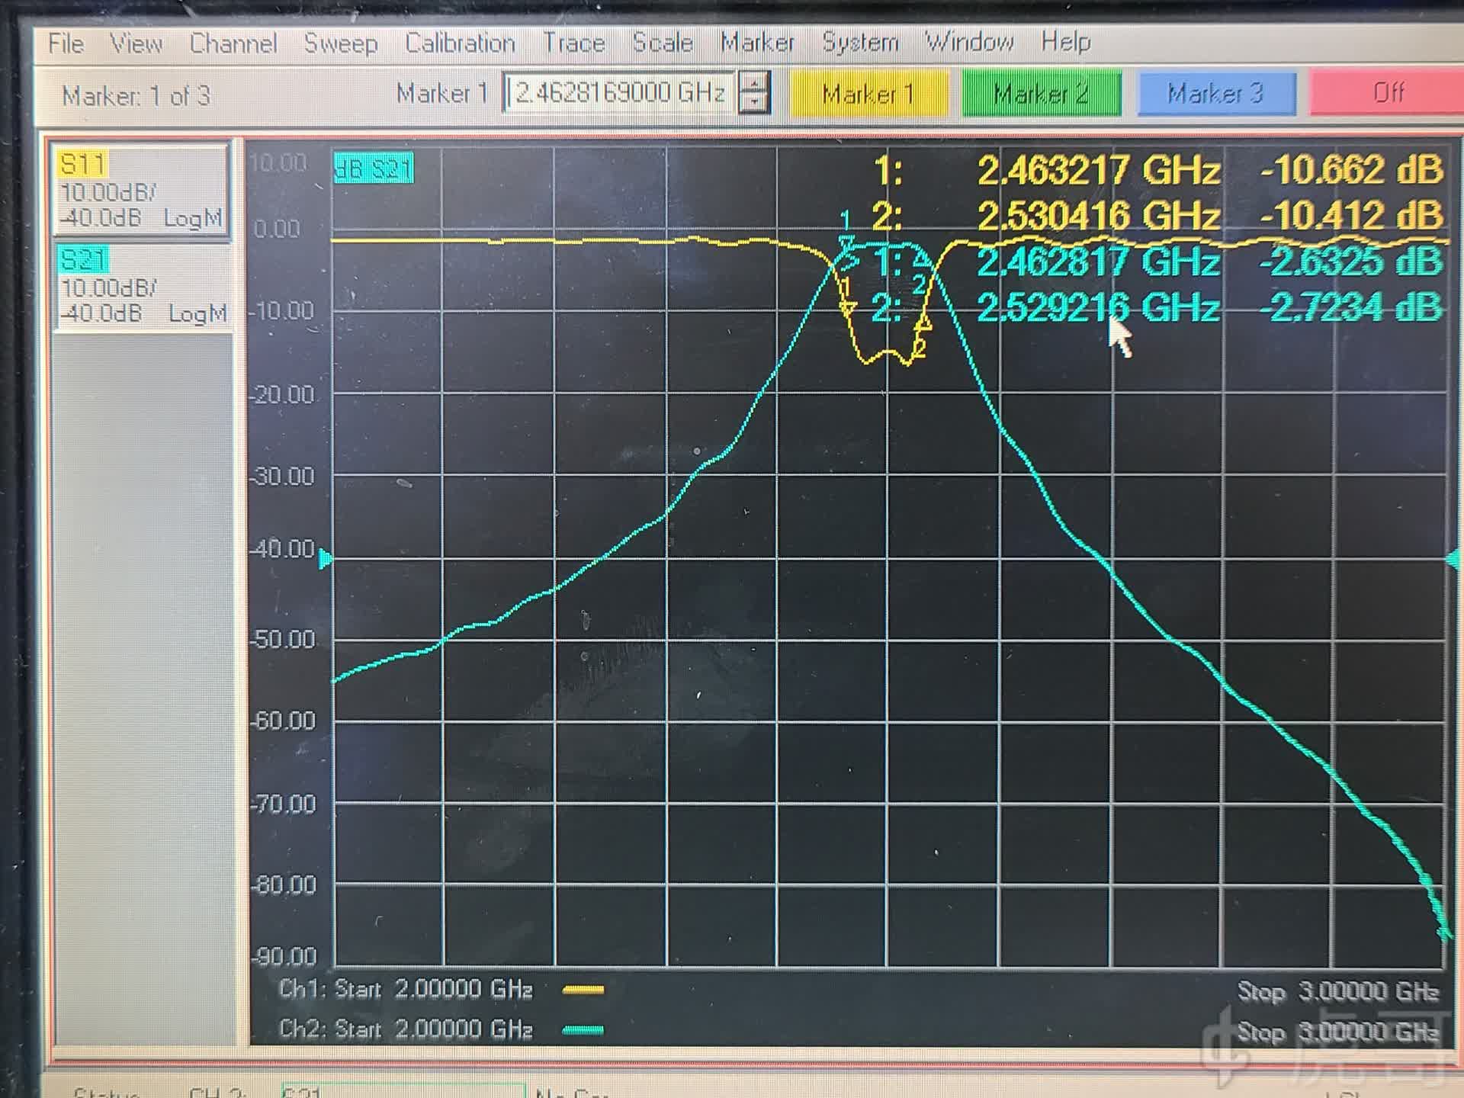
Task: Select the S21 trace status box
Action: pyautogui.click(x=142, y=287)
